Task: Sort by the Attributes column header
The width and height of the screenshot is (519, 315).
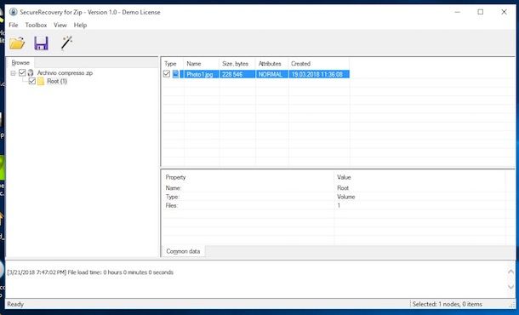Action: coord(271,64)
